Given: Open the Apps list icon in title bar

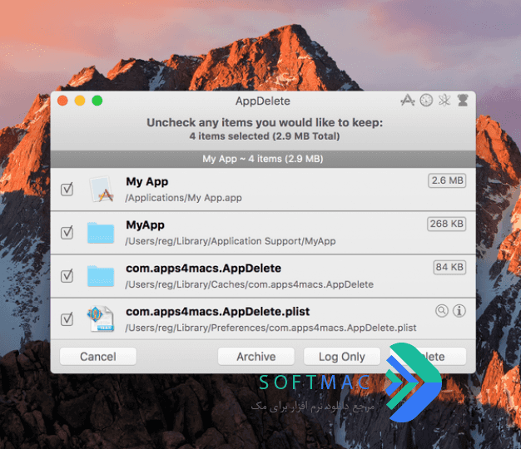Looking at the screenshot, I should pyautogui.click(x=408, y=100).
